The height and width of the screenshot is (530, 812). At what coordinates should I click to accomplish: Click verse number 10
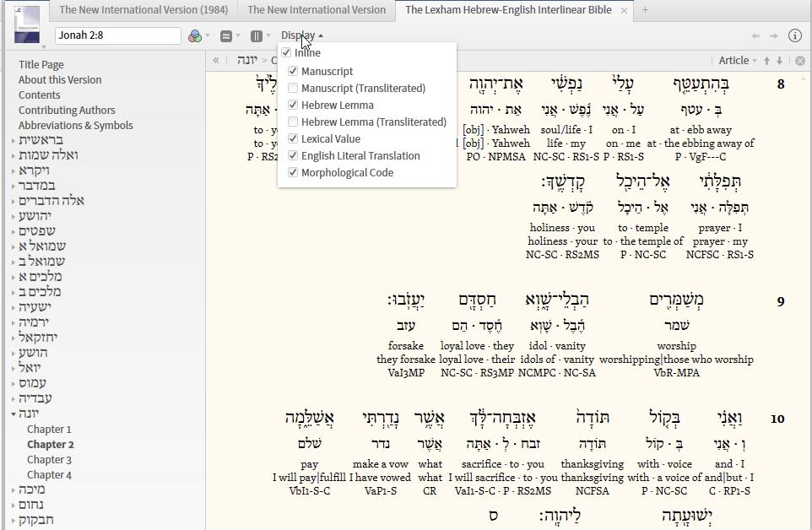[x=777, y=419]
